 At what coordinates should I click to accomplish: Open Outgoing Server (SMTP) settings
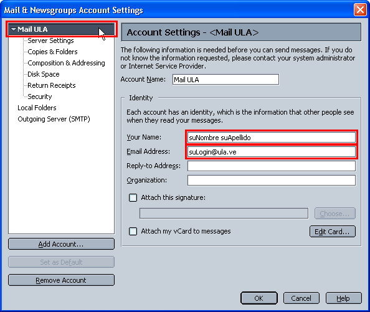(54, 119)
